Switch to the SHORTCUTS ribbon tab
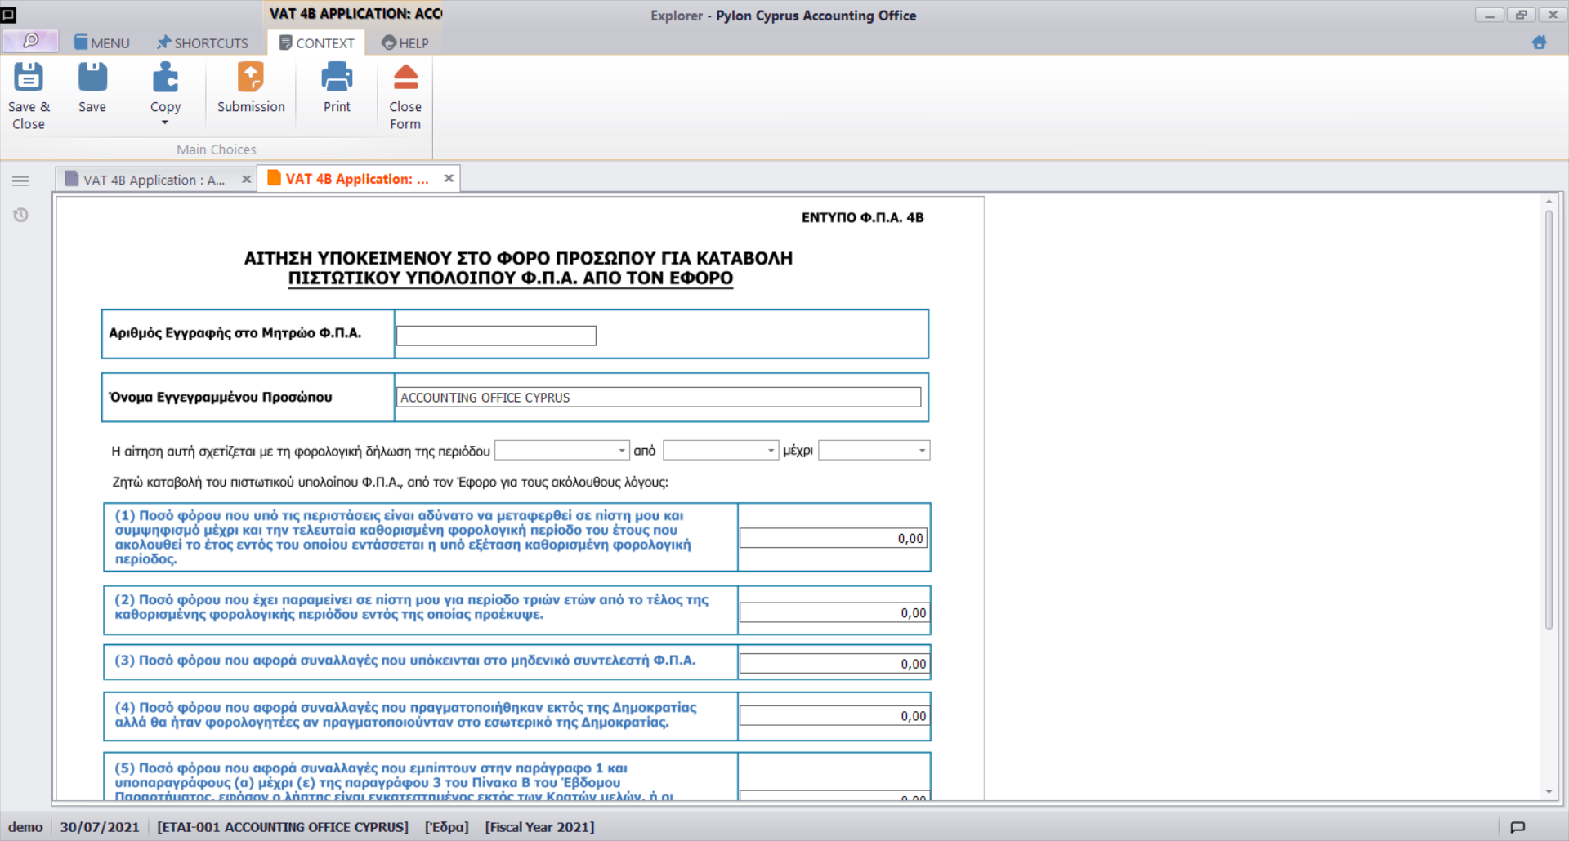 click(203, 43)
